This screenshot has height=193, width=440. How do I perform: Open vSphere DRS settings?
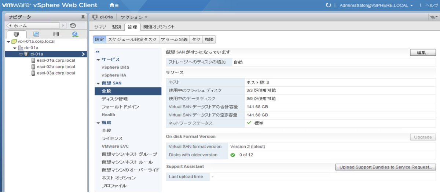tap(115, 67)
